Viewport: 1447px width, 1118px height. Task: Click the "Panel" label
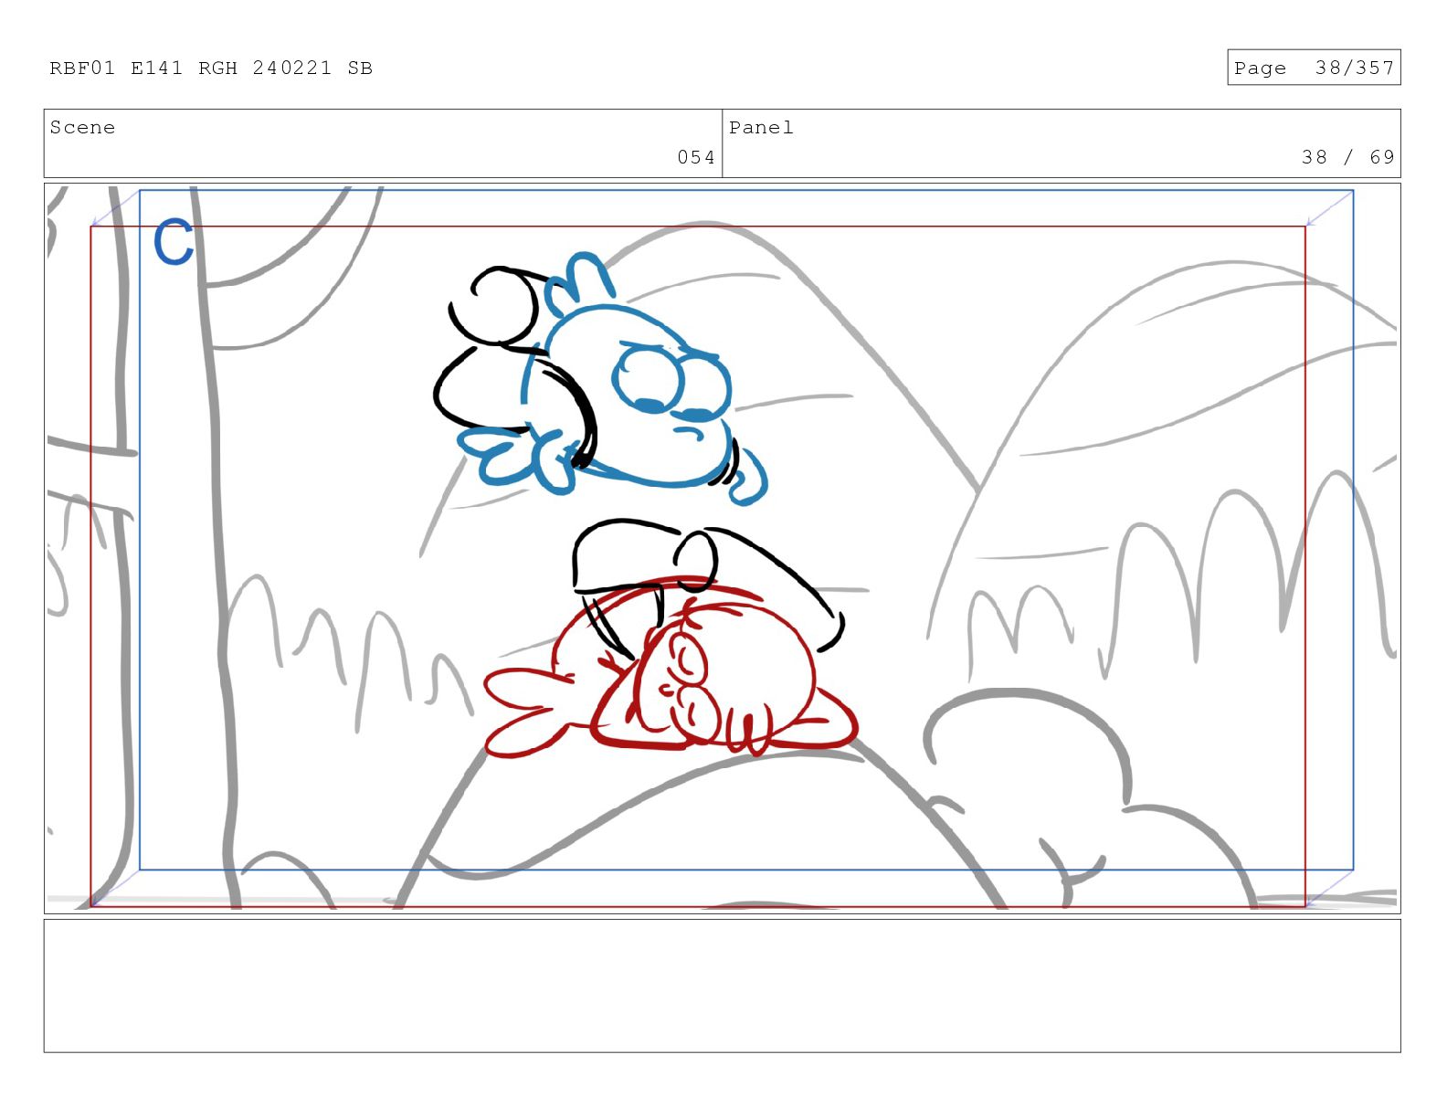point(761,128)
